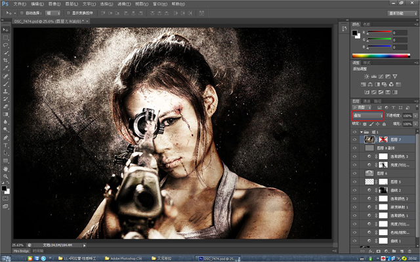
Task: Collapse the 组 1 layer group
Action: (x=362, y=132)
